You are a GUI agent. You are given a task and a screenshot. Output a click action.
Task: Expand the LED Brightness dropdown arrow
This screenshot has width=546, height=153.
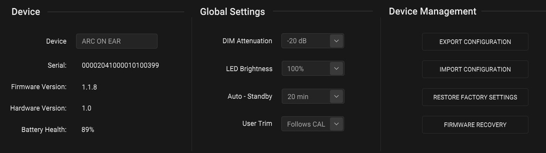pos(336,69)
